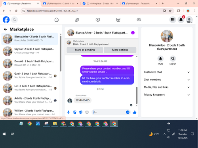Click listing thumbnail in right panel
The height and width of the screenshot is (148, 198).
[167, 36]
